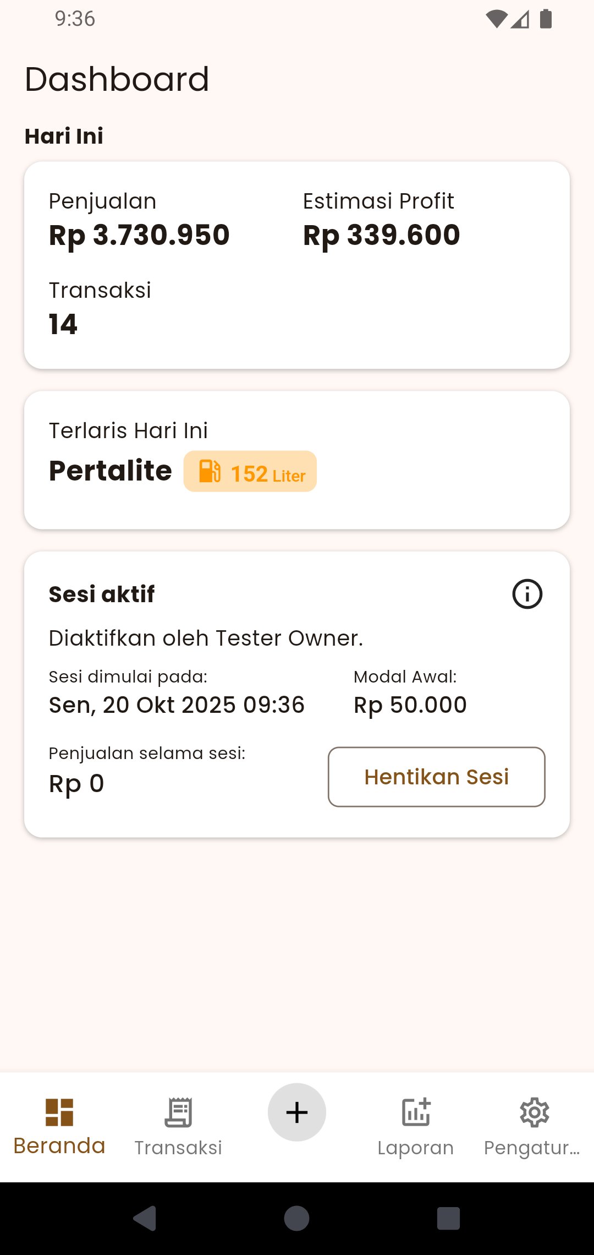This screenshot has height=1255, width=594.
Task: Open the Pengaturan gear icon
Action: pyautogui.click(x=535, y=1112)
